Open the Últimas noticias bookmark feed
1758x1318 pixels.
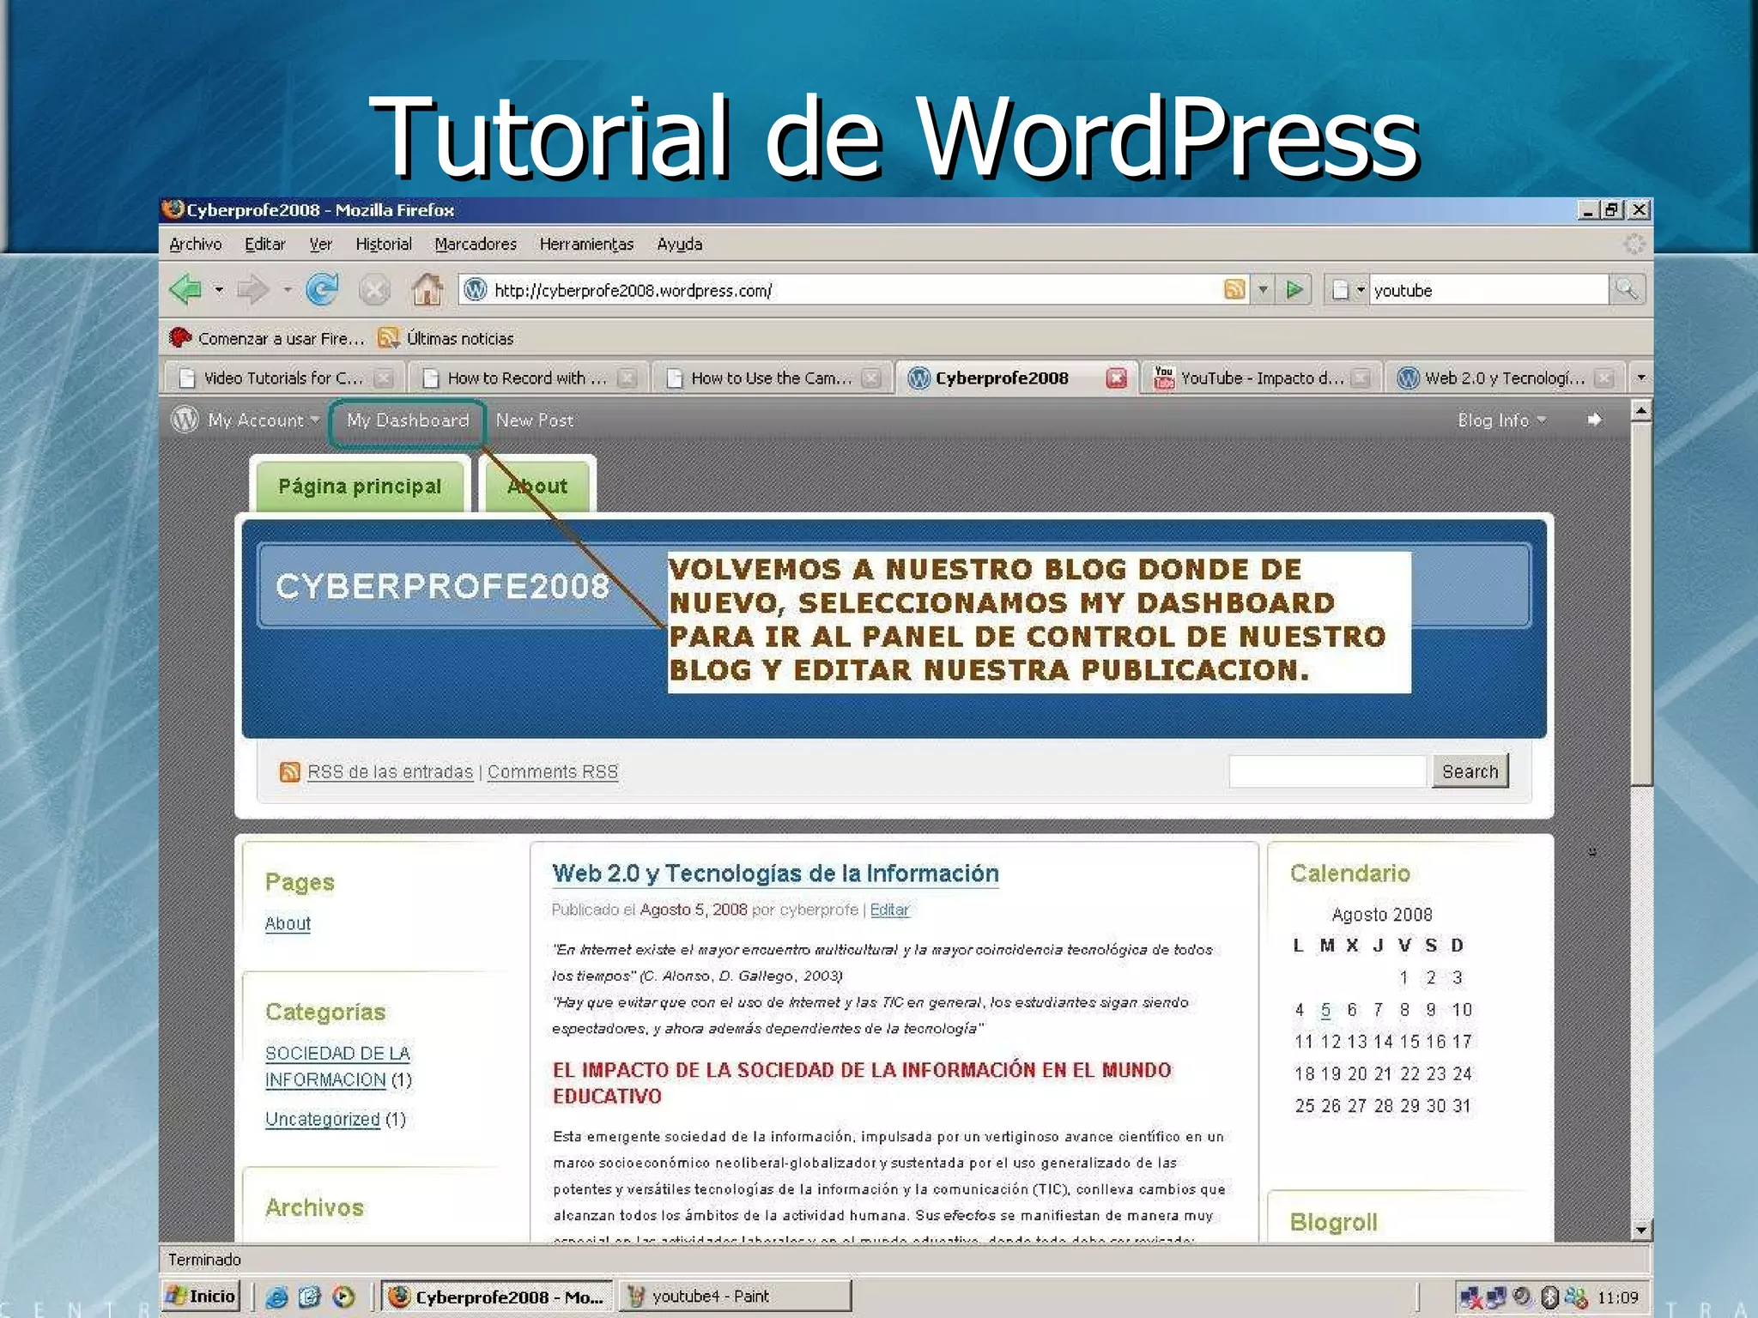[x=446, y=339]
